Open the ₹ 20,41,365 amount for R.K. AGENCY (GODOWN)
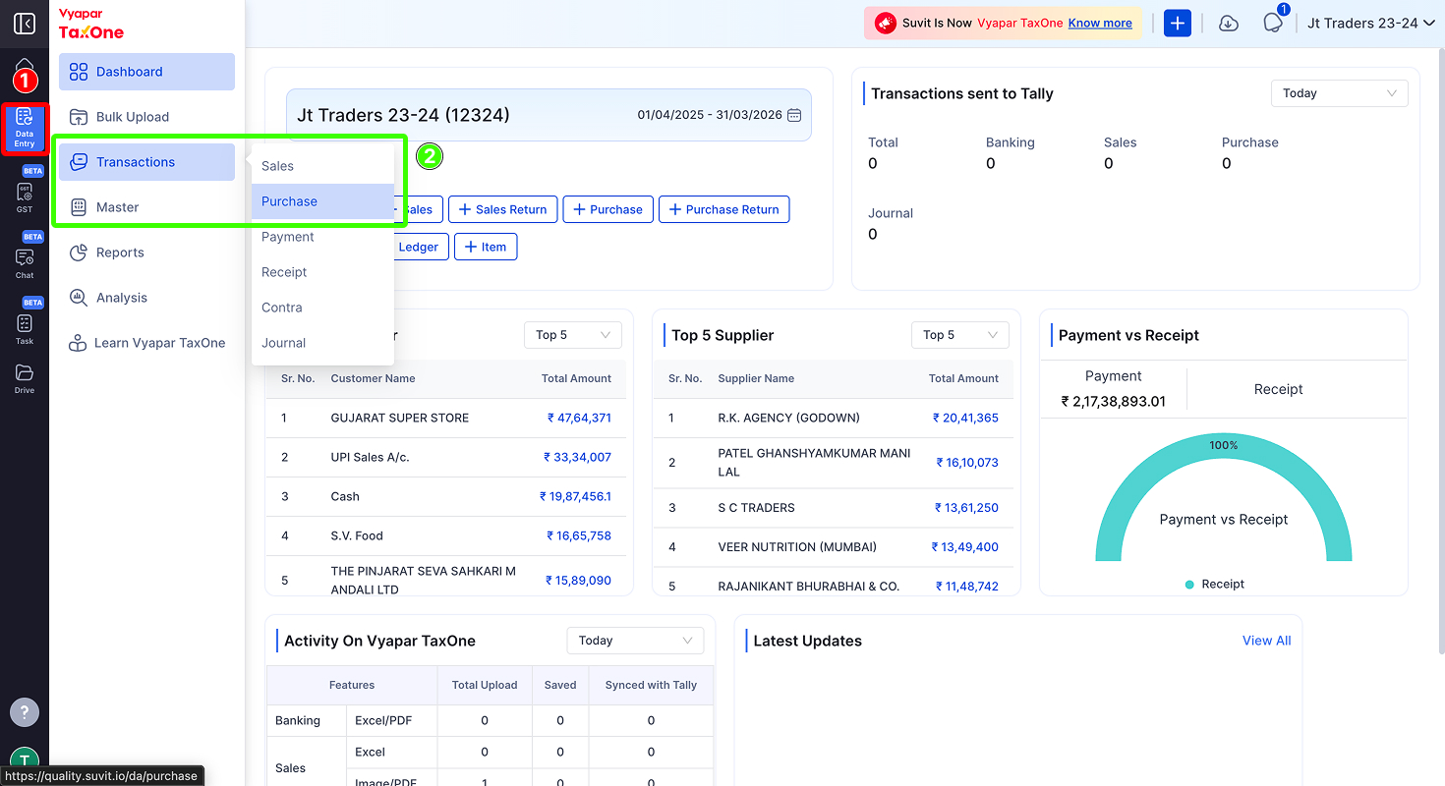 (965, 418)
